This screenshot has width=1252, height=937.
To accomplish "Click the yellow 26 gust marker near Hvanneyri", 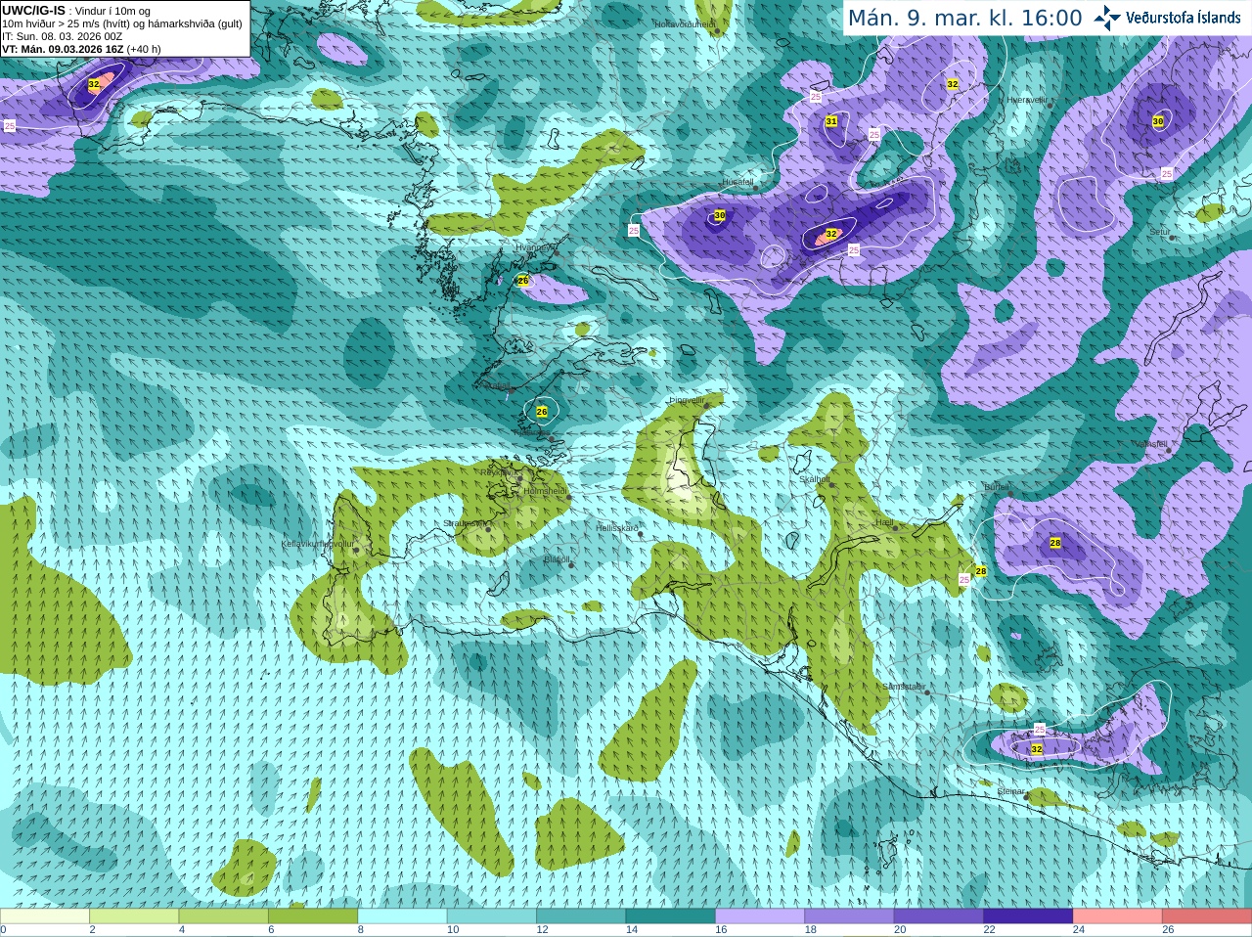I will (x=522, y=281).
